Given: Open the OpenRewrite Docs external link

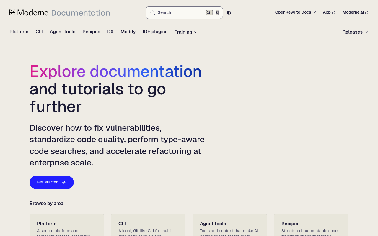Looking at the screenshot, I should [x=295, y=12].
